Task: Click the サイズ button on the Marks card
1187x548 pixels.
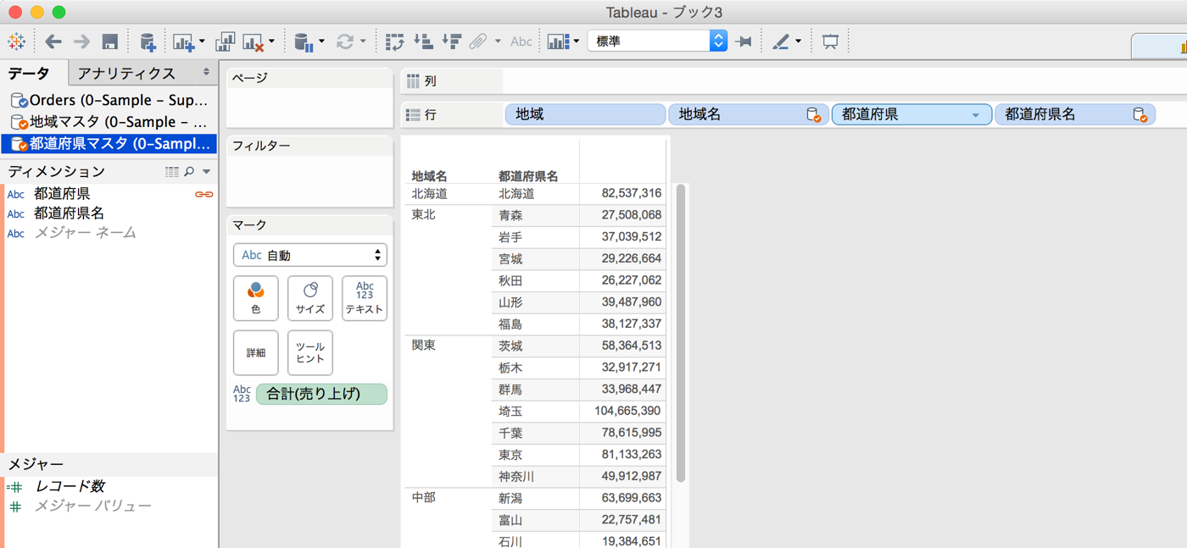Action: point(309,298)
